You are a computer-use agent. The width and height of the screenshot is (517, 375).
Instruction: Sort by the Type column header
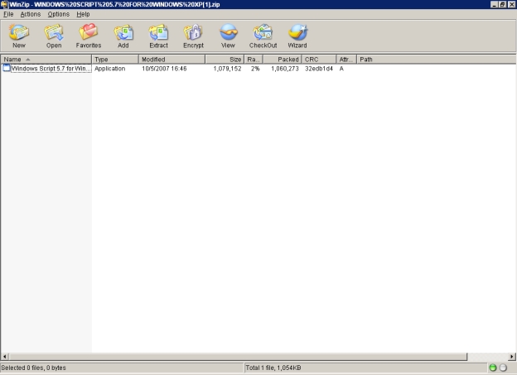115,60
